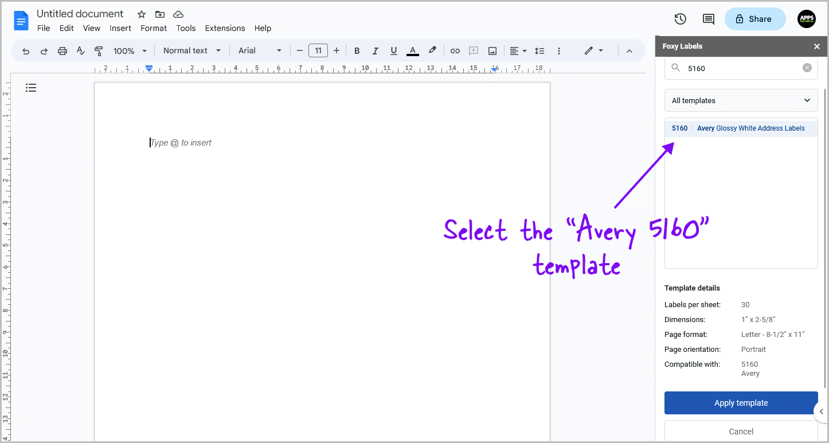
Task: Print the document using printer icon
Action: click(62, 51)
